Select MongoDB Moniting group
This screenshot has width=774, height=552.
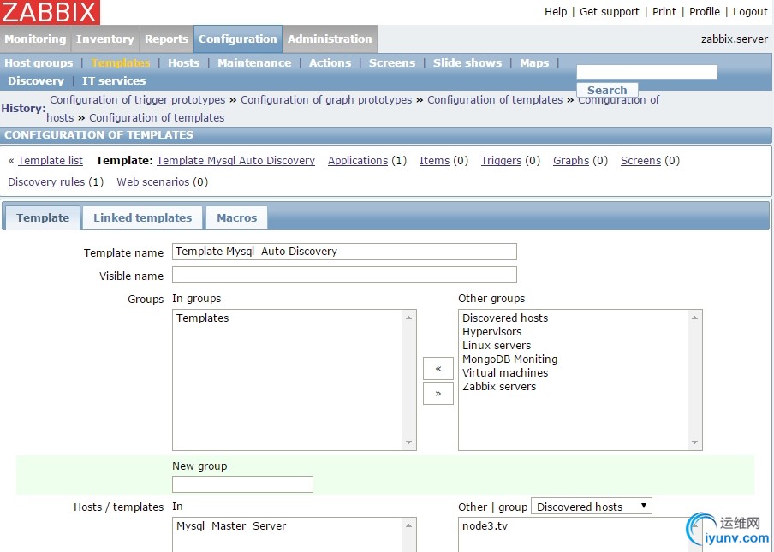coord(510,359)
